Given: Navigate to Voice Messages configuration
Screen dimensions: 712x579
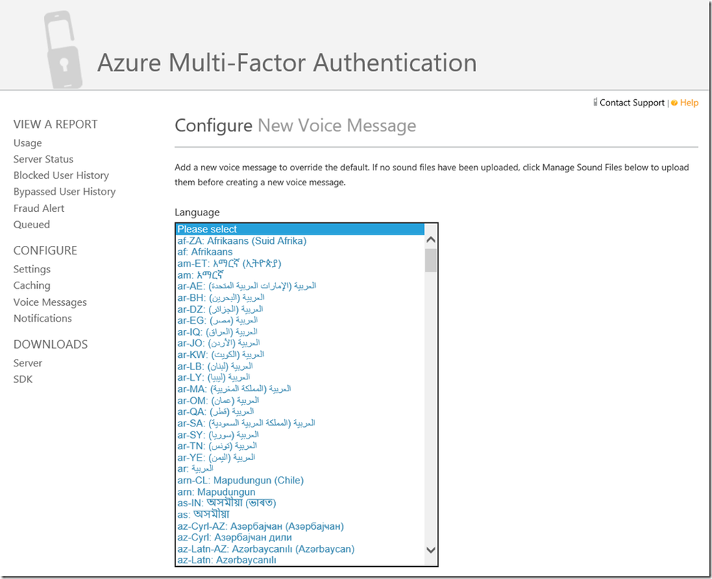Looking at the screenshot, I should click(50, 302).
